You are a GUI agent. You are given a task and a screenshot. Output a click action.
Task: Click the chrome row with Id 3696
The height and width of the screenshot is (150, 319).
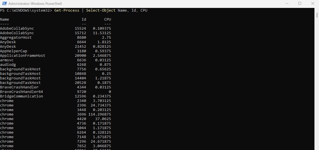[56, 114]
